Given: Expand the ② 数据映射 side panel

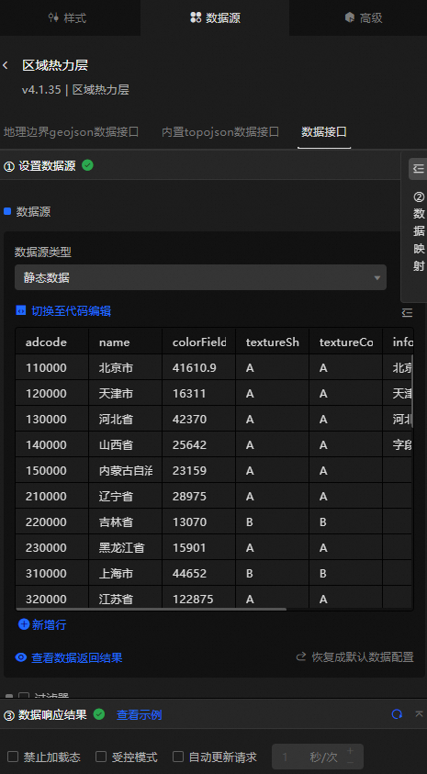Looking at the screenshot, I should click(x=419, y=231).
